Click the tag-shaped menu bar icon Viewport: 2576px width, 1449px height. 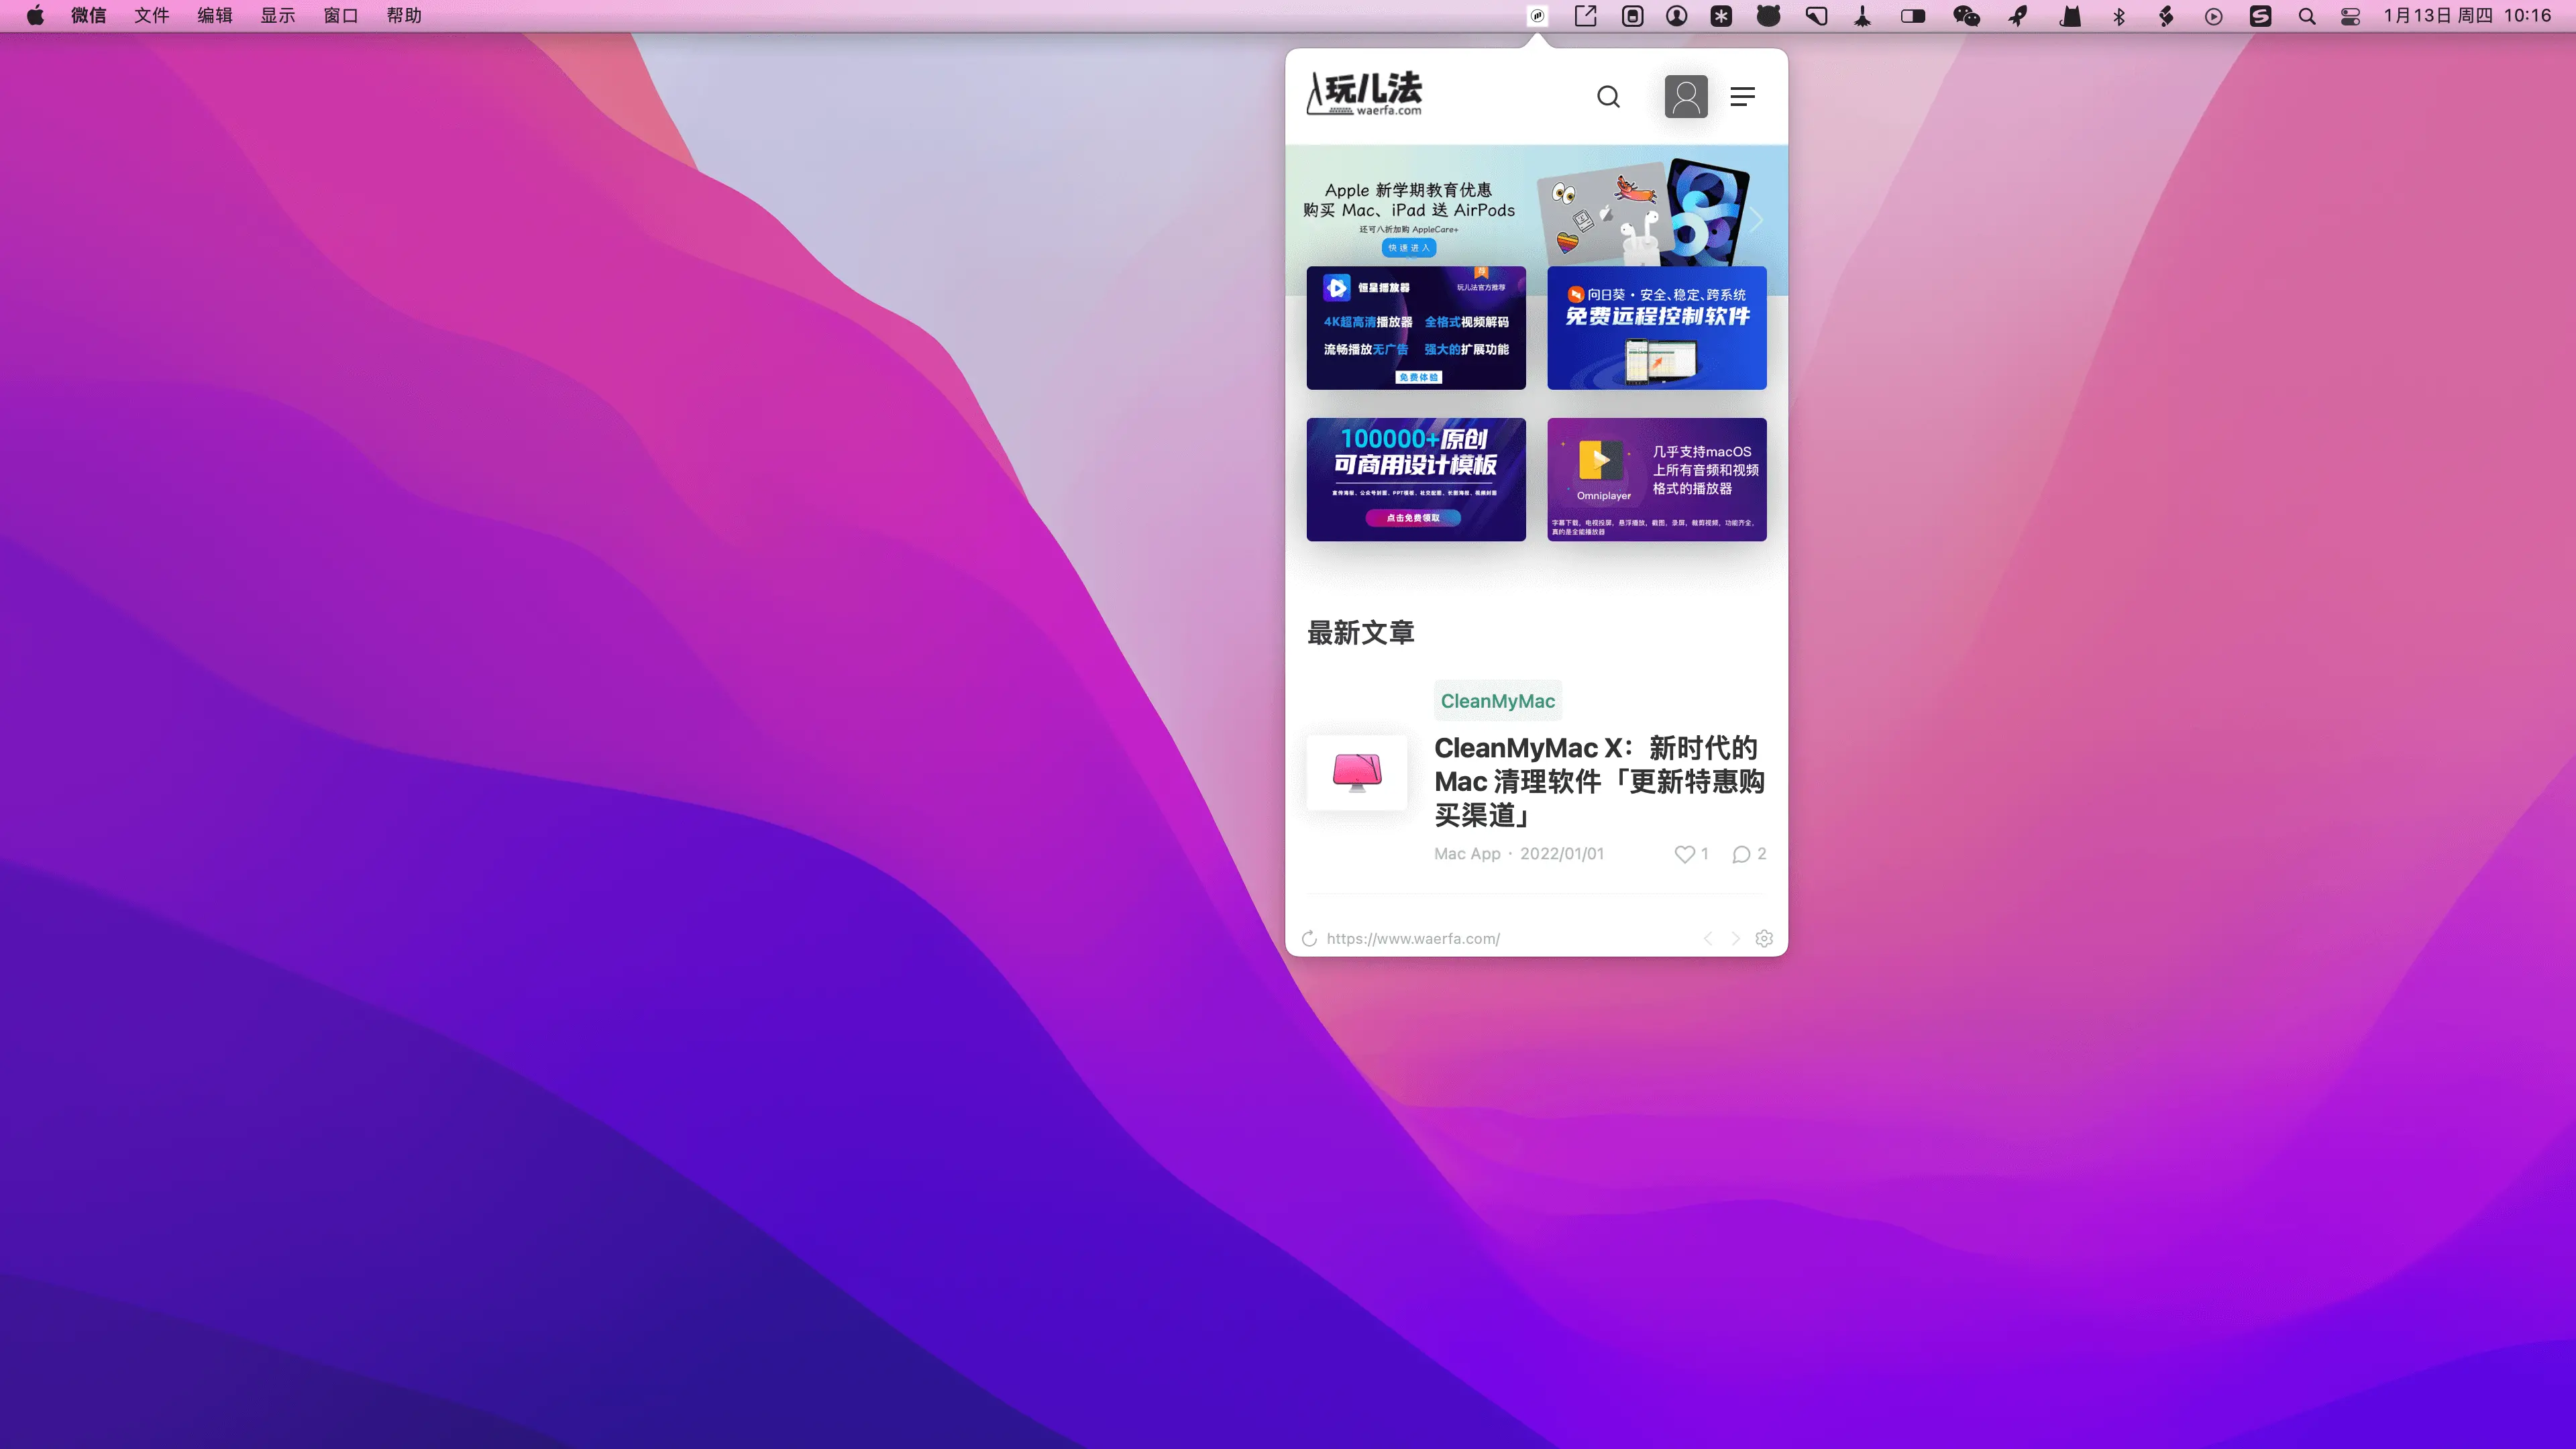click(1817, 16)
